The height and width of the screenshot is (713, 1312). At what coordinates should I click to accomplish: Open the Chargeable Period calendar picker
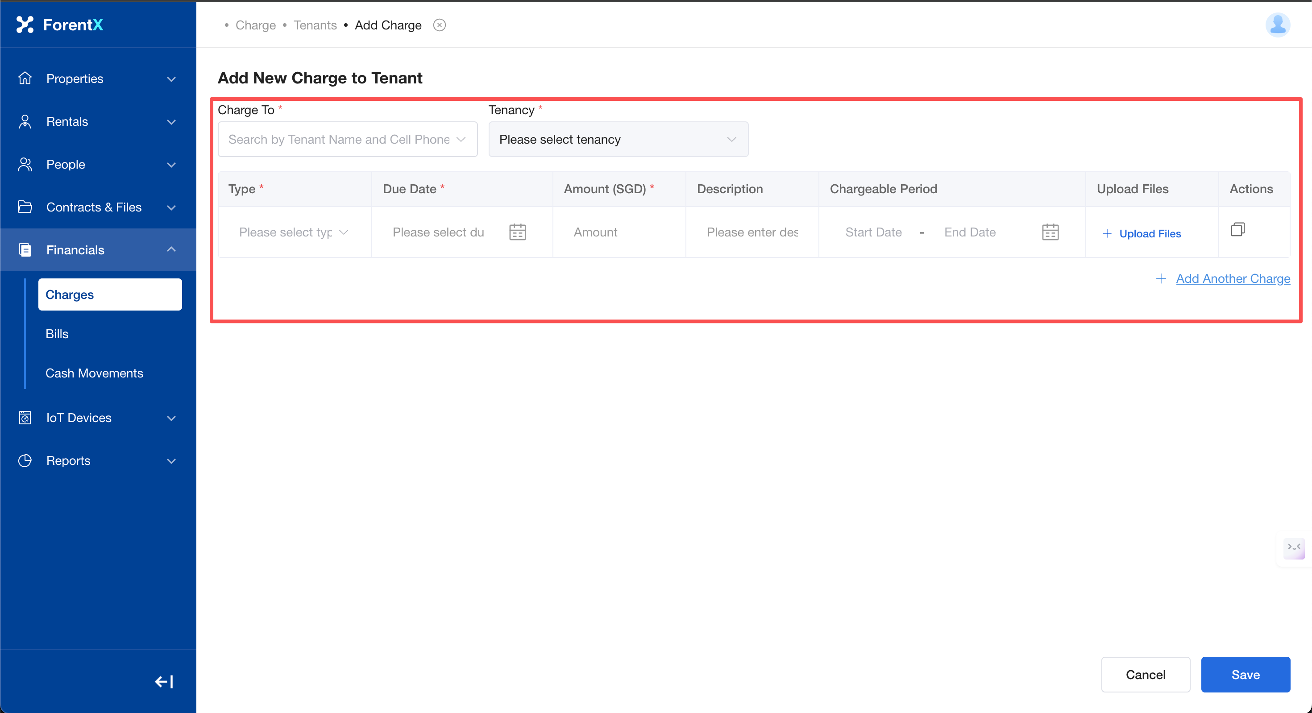coord(1050,232)
